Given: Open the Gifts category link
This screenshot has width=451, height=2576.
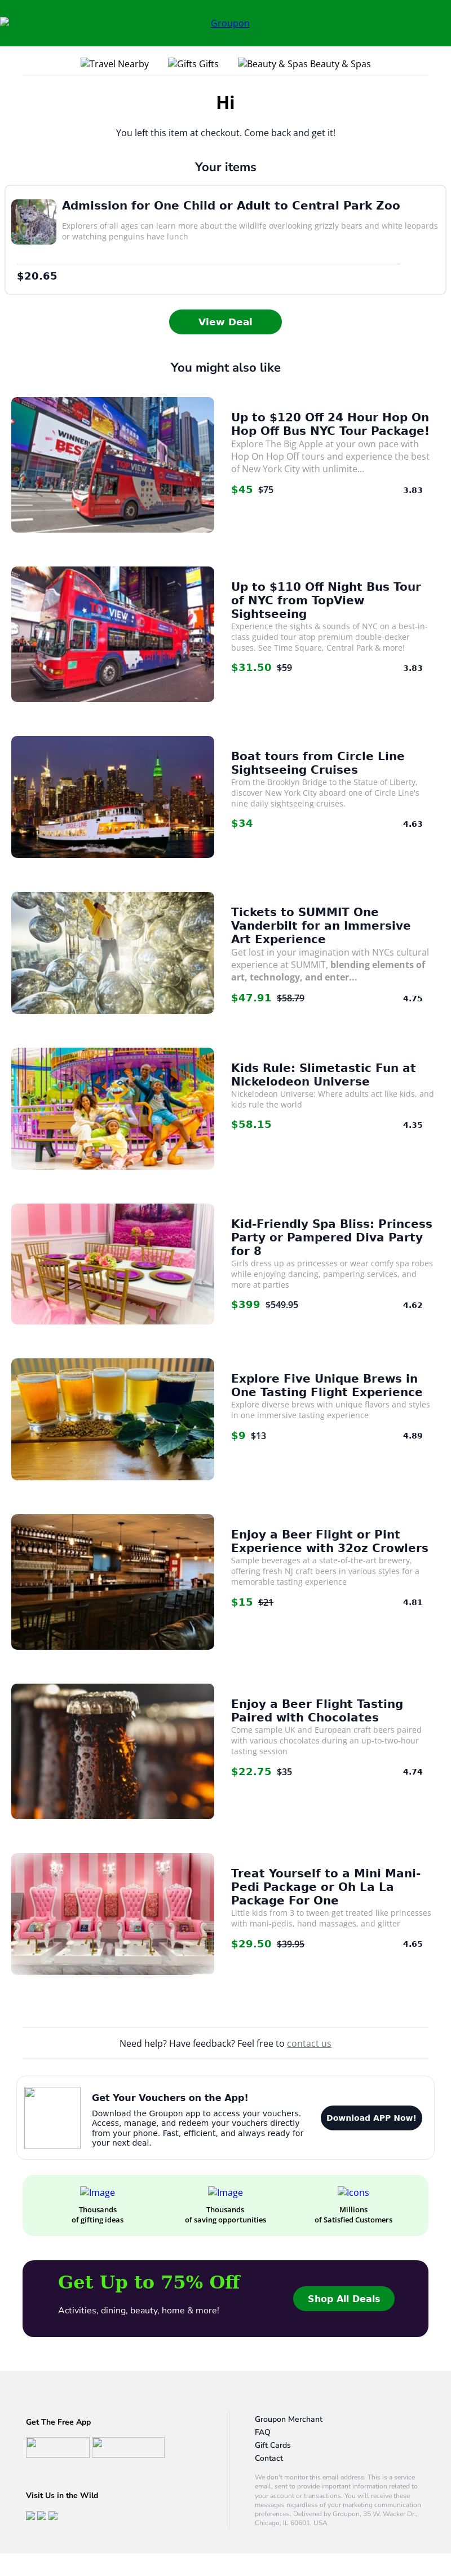Looking at the screenshot, I should coord(193,64).
